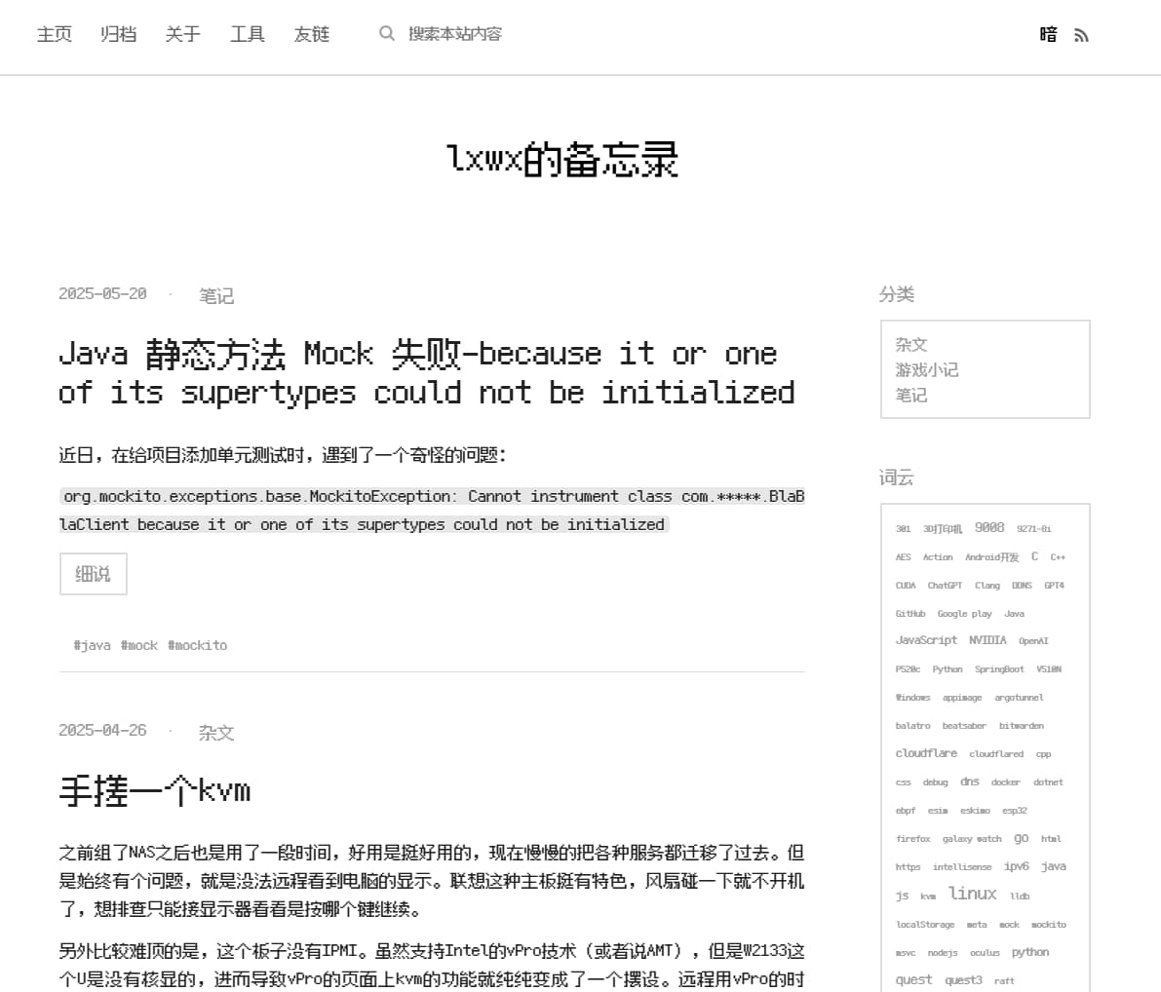The width and height of the screenshot is (1161, 992).
Task: Toggle dark mode with the 暗 control
Action: tap(1047, 34)
